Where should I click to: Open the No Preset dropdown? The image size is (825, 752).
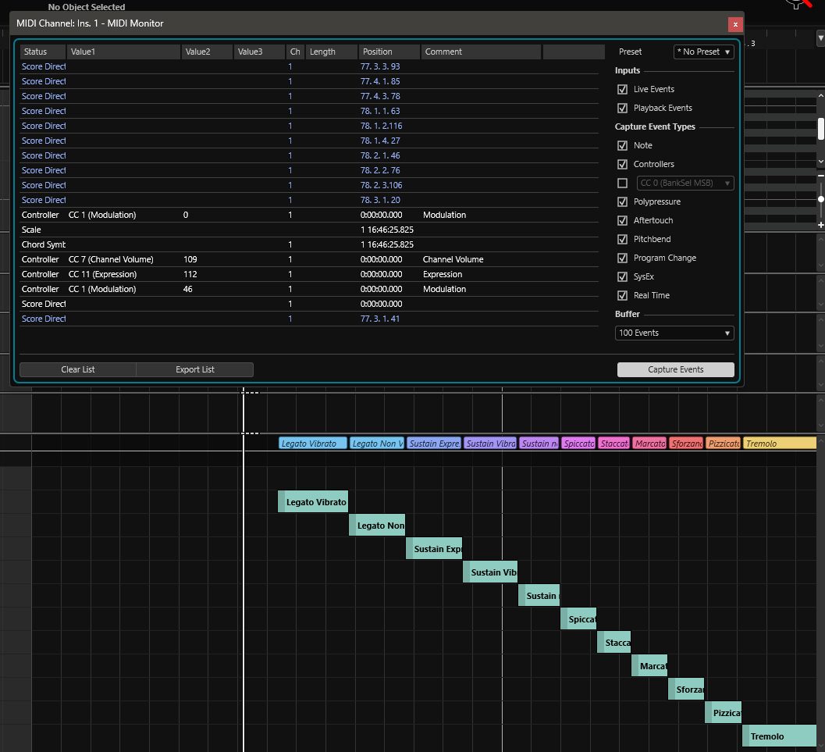[x=703, y=52]
